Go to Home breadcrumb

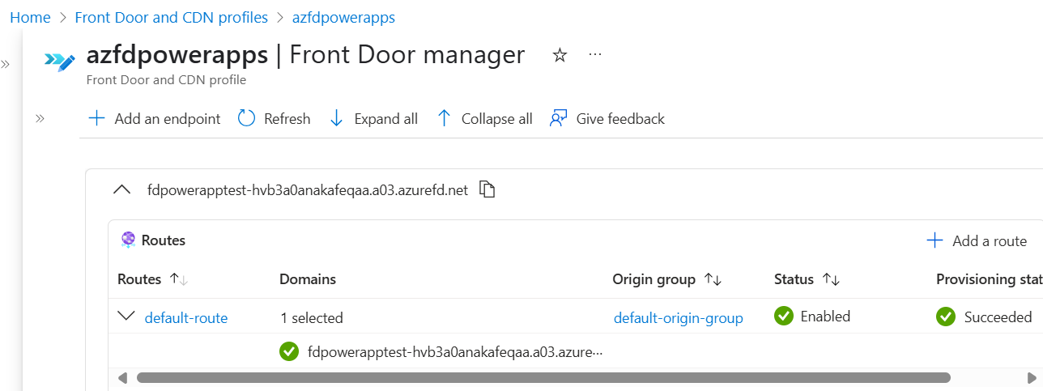pos(30,17)
